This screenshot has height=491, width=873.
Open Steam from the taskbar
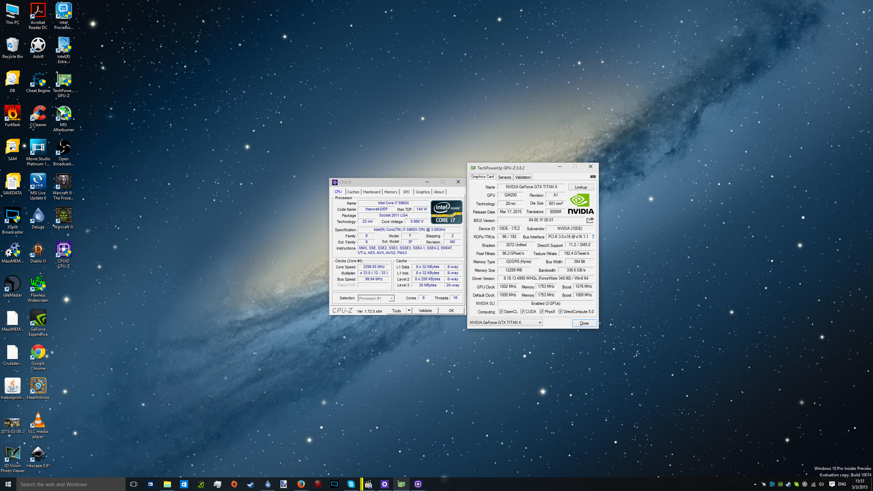251,484
